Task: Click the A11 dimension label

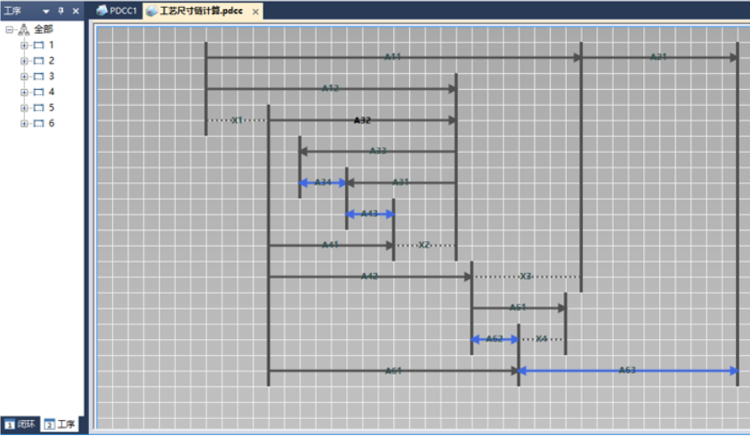Action: [392, 57]
